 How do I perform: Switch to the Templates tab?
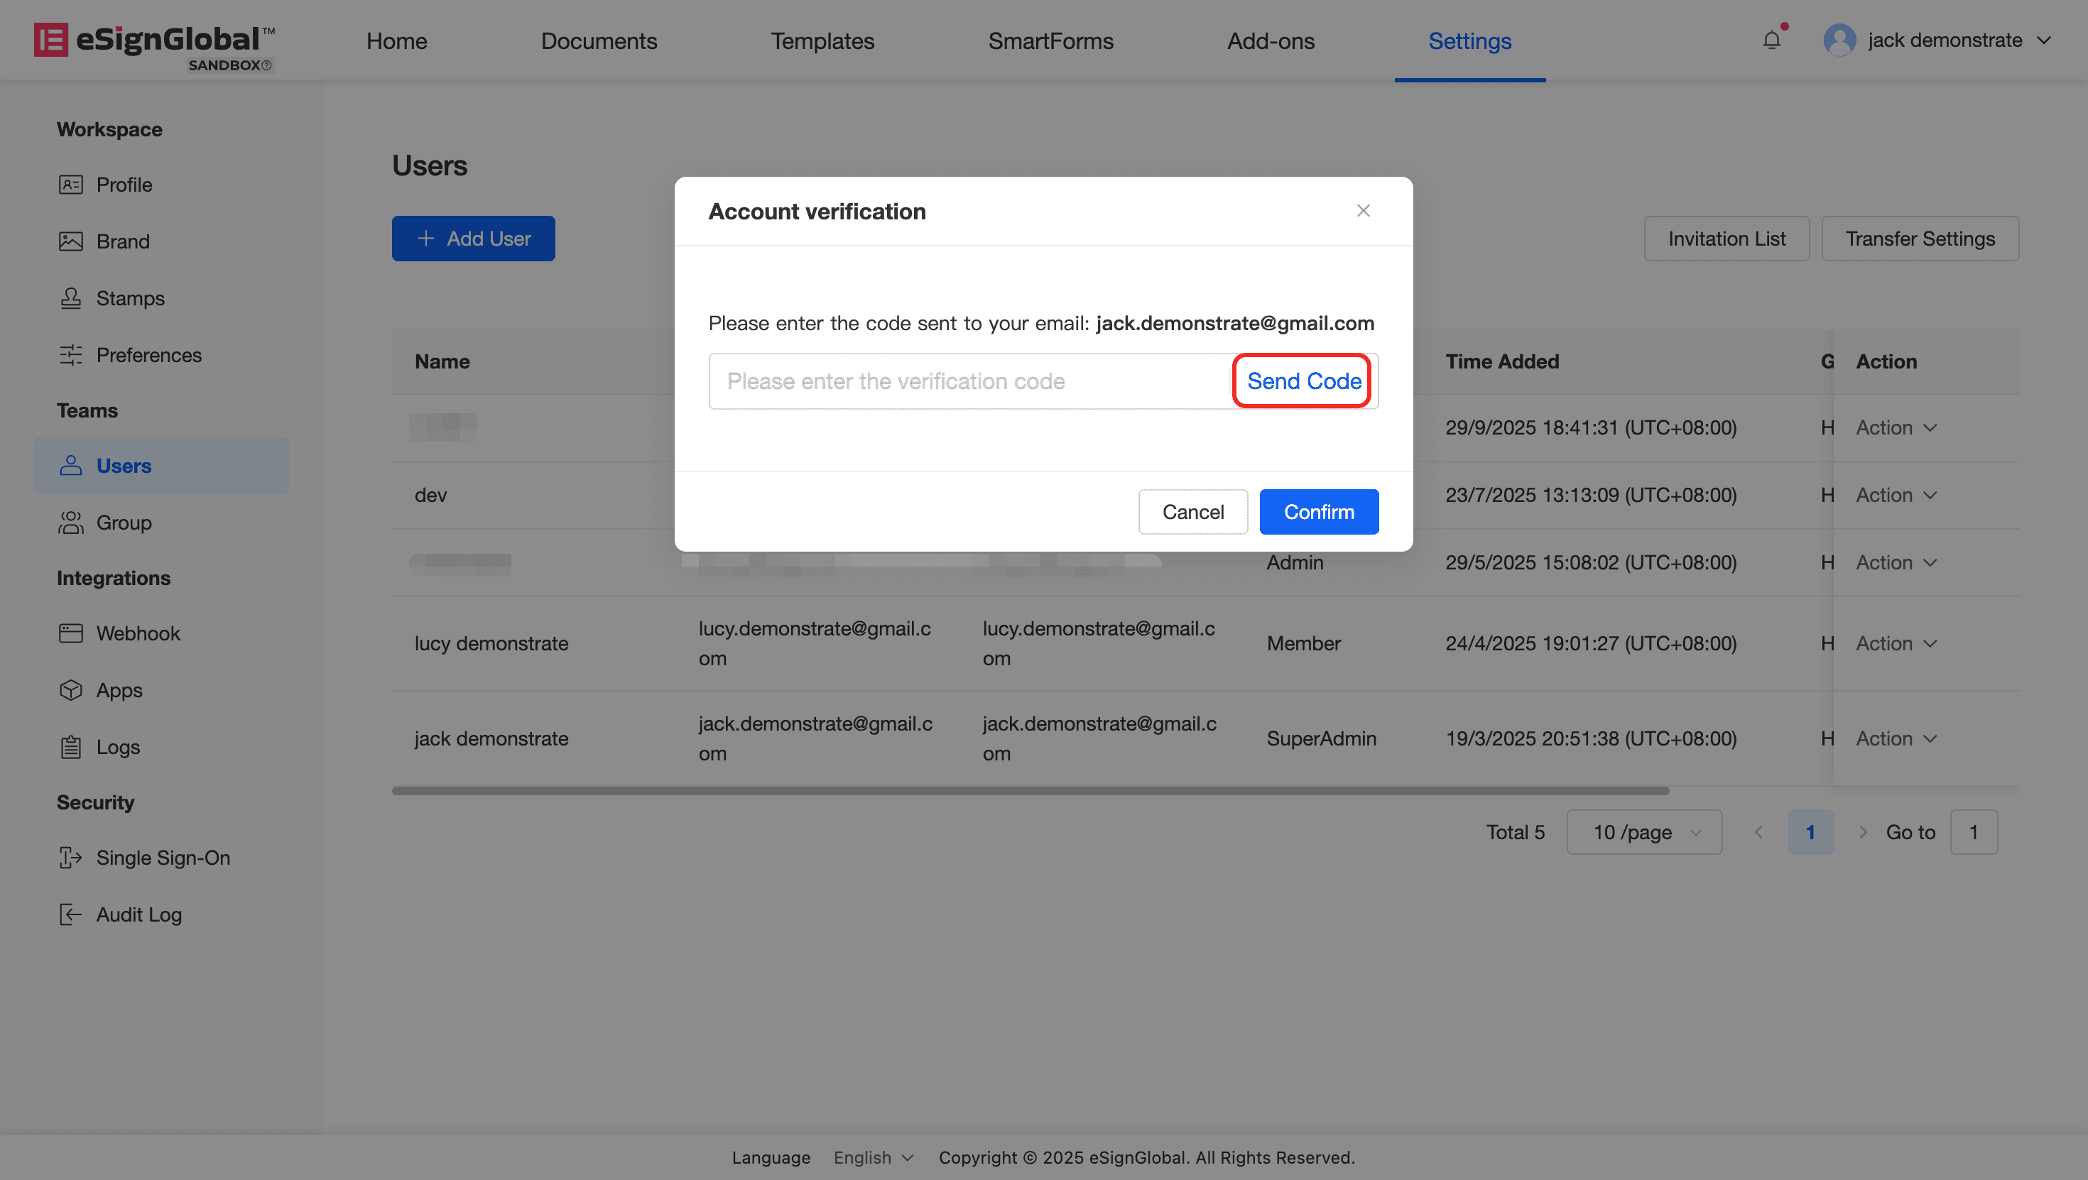coord(822,40)
